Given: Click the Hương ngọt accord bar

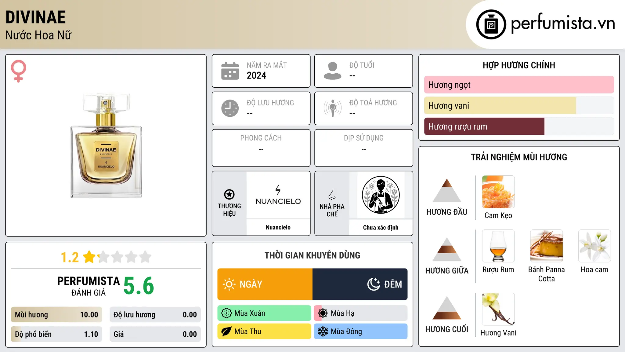Looking at the screenshot, I should point(519,85).
